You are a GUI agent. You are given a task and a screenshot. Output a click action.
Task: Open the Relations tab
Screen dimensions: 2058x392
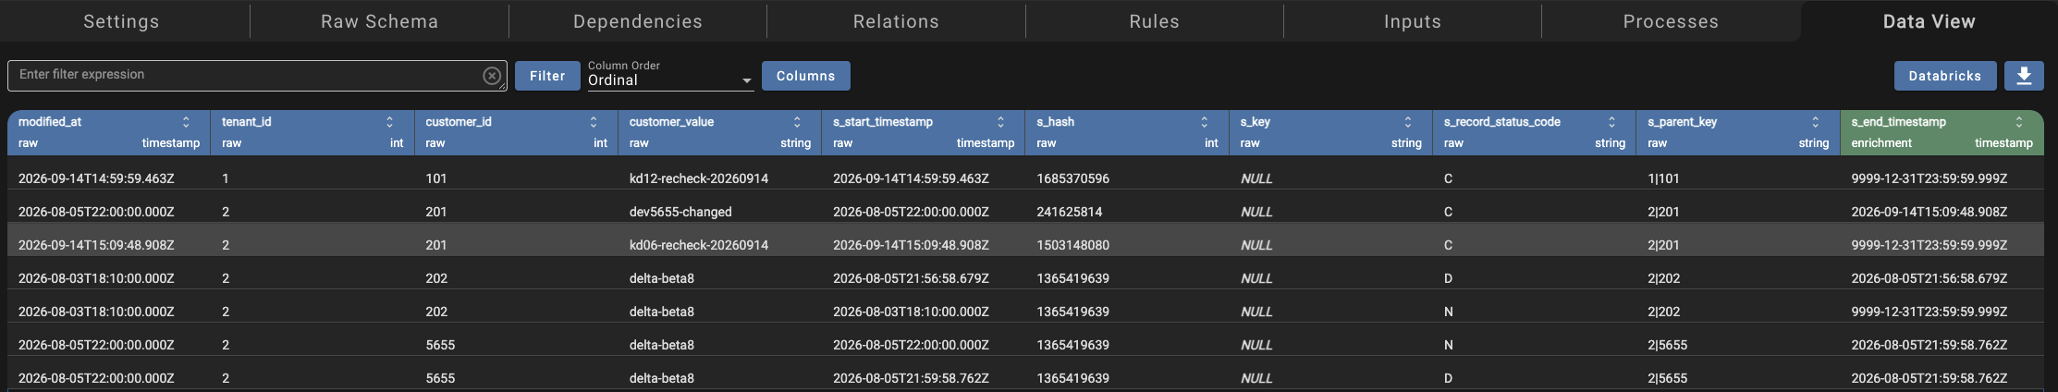(896, 21)
